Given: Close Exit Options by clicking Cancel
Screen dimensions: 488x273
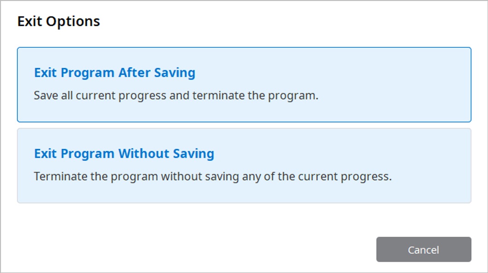Looking at the screenshot, I should 424,250.
